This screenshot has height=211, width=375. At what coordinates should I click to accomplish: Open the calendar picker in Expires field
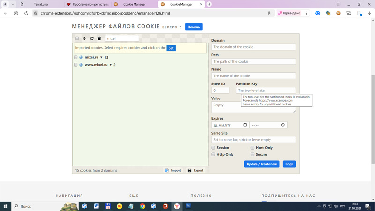click(245, 125)
